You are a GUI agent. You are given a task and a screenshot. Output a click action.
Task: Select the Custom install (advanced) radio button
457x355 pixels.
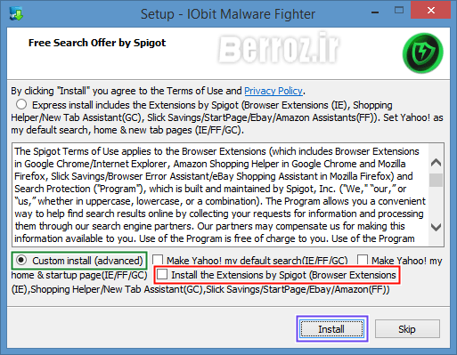pos(21,260)
